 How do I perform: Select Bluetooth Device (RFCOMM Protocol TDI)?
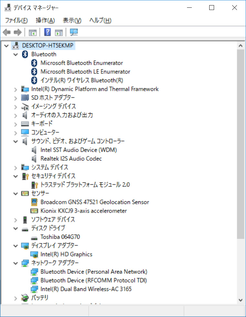tap(94, 280)
